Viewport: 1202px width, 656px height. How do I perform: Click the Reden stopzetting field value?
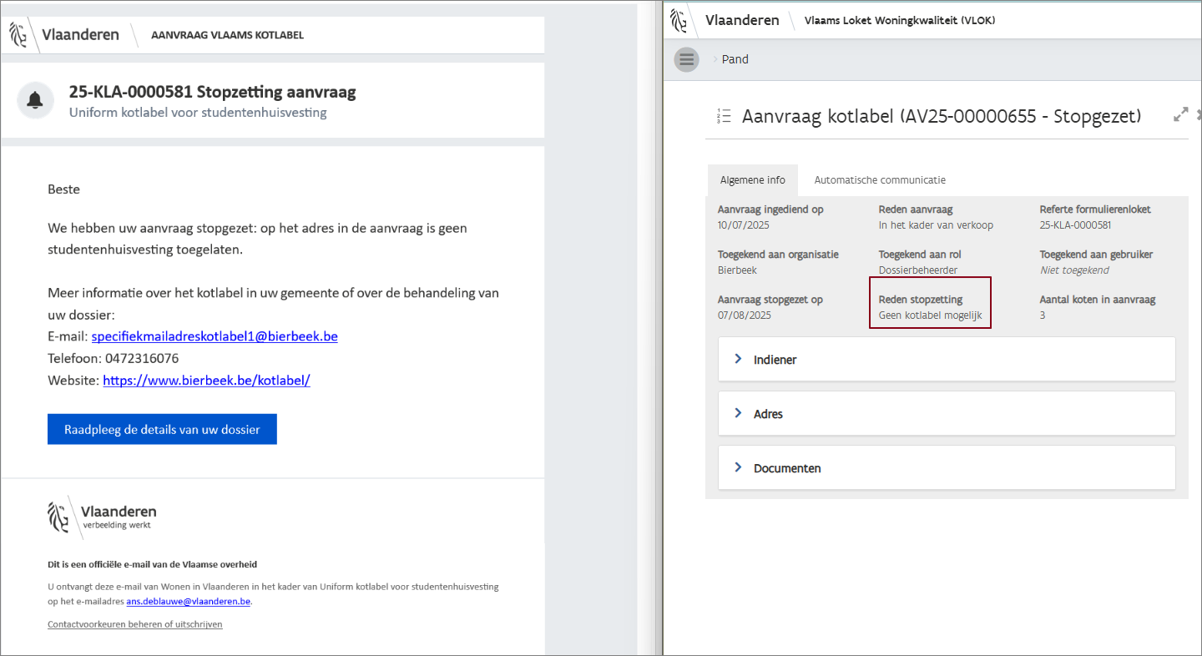pos(930,315)
